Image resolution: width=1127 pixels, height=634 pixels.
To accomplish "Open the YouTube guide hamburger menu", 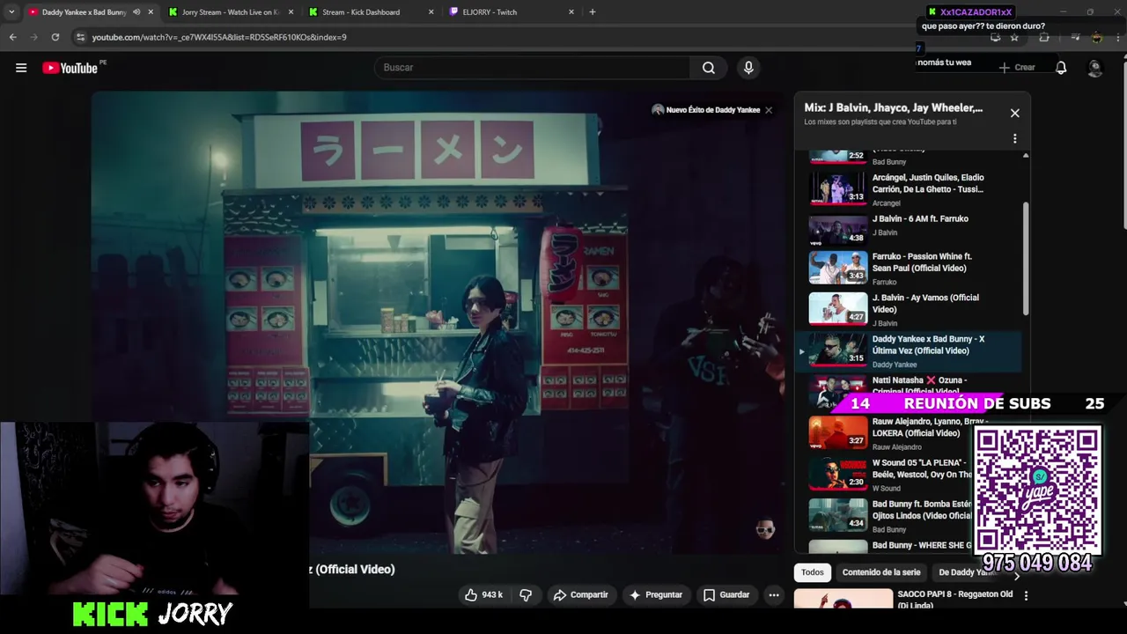I will point(21,68).
